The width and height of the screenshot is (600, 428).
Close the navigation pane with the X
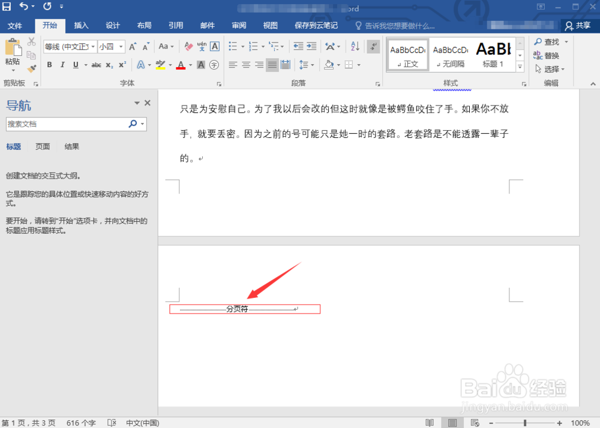pyautogui.click(x=148, y=103)
